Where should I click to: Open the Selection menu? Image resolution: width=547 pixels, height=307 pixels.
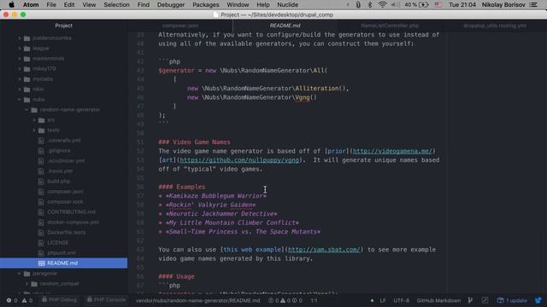pos(116,4)
